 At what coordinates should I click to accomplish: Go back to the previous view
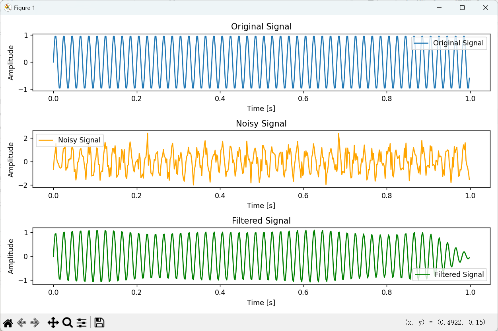(x=21, y=322)
